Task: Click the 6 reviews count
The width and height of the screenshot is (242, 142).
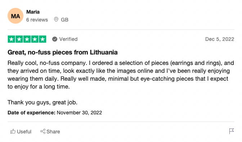Action: pos(37,20)
